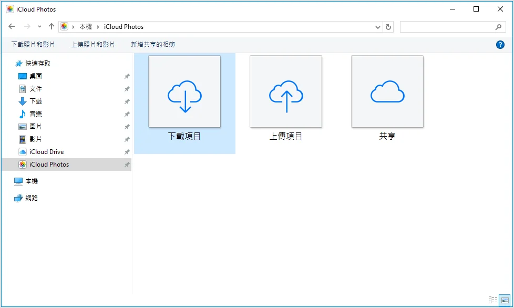Select 本機 in the navigation pane

[32, 181]
